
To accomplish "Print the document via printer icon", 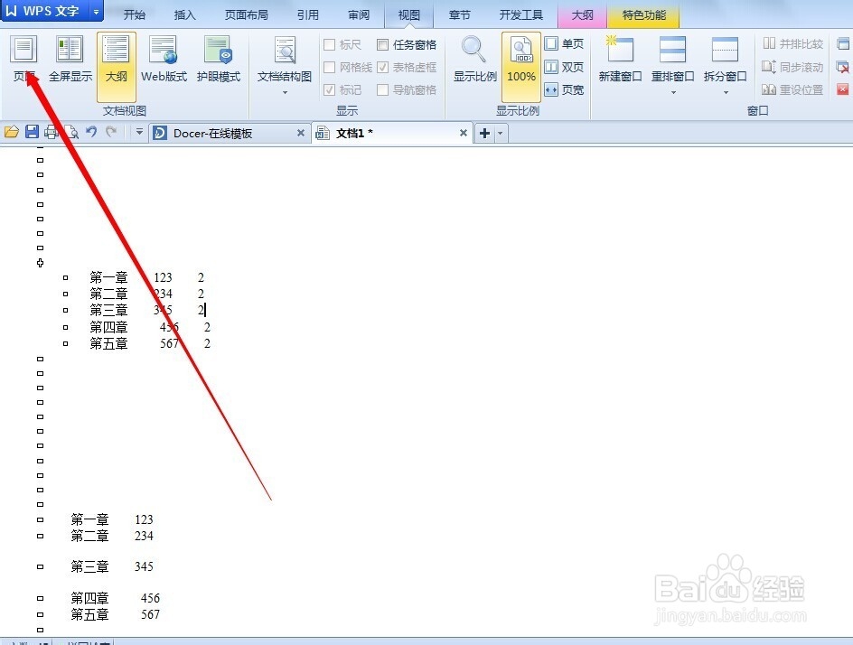I will point(52,132).
